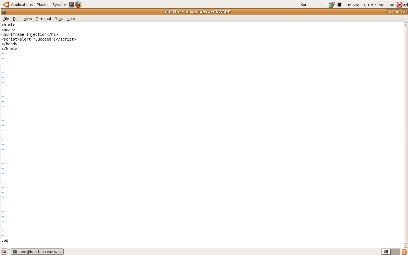408x255 pixels.
Task: Open the Applications menu in the top panel
Action: click(22, 5)
